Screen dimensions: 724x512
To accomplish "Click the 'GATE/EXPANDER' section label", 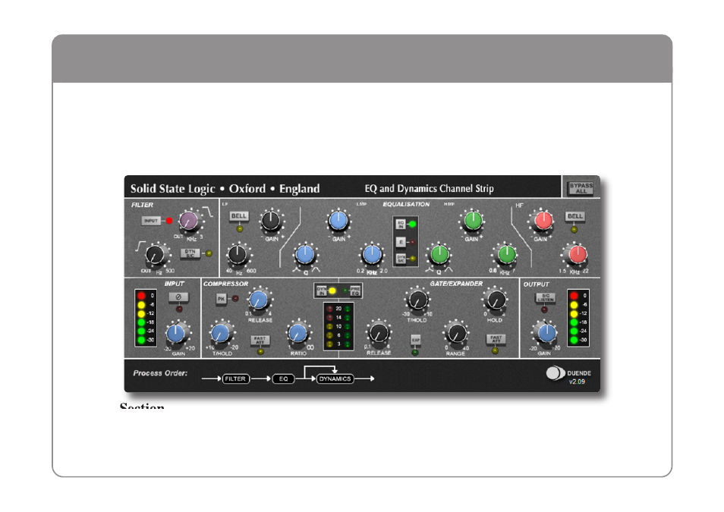I will pyautogui.click(x=456, y=284).
